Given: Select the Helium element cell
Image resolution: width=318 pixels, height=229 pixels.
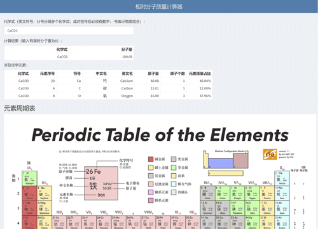Looking at the screenshot, I should (282, 178).
